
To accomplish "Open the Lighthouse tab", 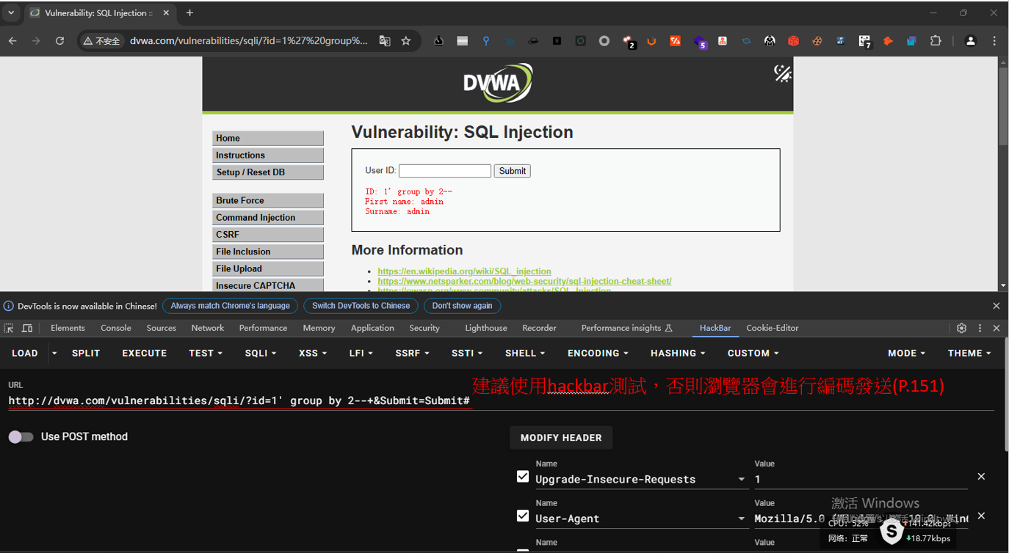I will (x=486, y=328).
